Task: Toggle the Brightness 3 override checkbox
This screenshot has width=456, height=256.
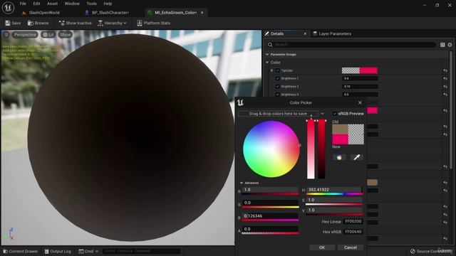Action: coord(277,95)
